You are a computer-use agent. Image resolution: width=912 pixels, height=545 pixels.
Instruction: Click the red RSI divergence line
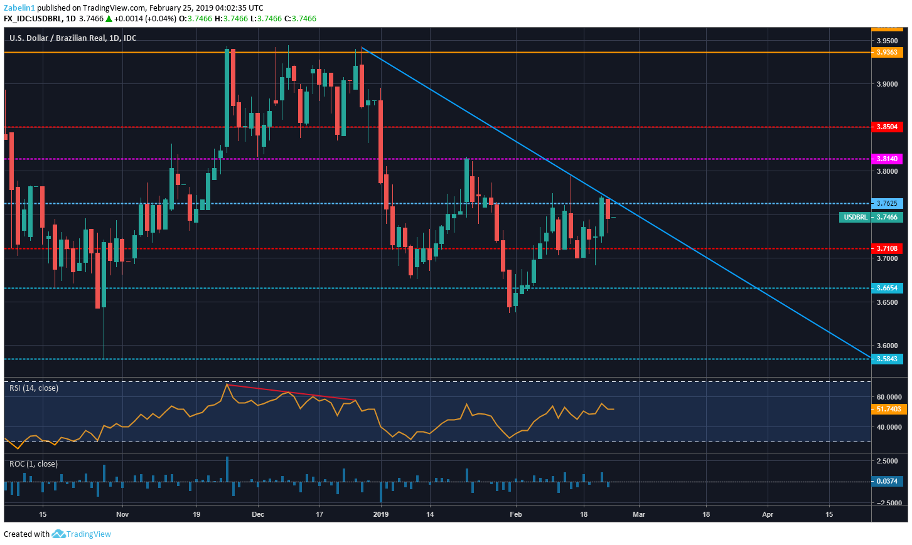click(x=291, y=392)
